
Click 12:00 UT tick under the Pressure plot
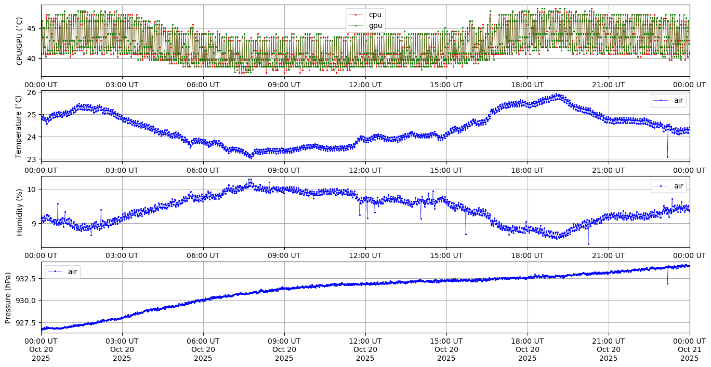coord(365,341)
